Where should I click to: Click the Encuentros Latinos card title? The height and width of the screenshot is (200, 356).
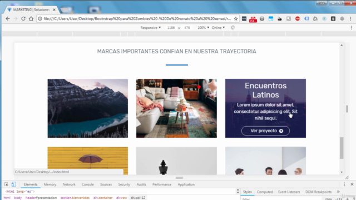[265, 90]
